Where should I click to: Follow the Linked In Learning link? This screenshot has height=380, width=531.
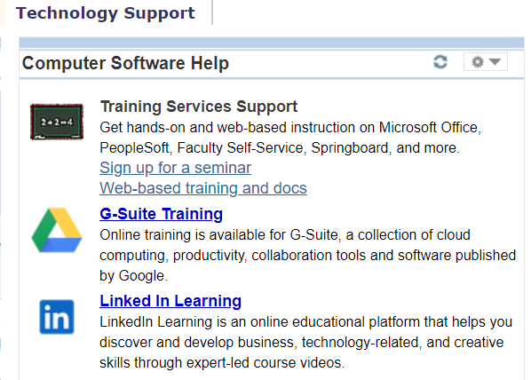(170, 301)
